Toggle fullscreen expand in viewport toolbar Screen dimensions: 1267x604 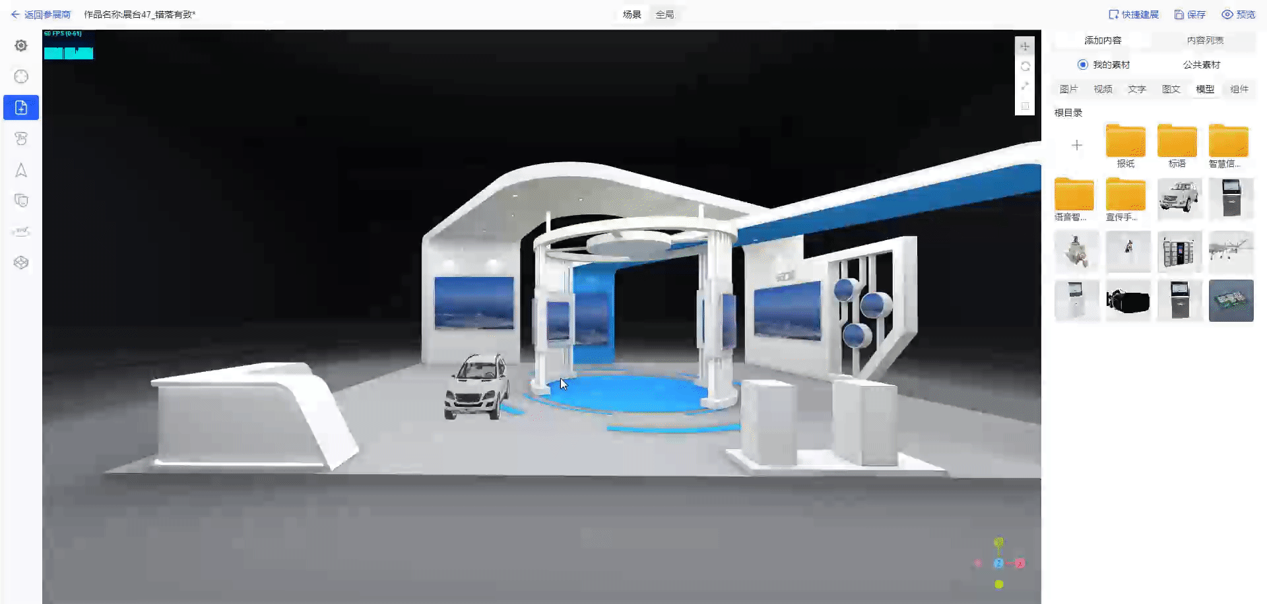(1025, 86)
